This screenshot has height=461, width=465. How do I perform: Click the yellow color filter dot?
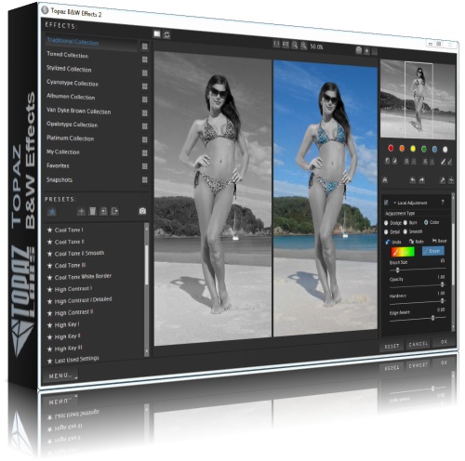(x=413, y=149)
